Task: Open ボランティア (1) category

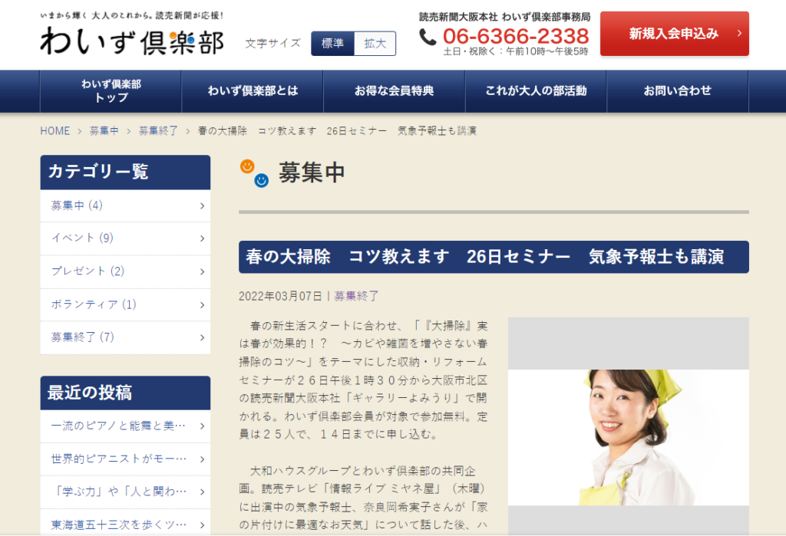Action: (x=94, y=304)
